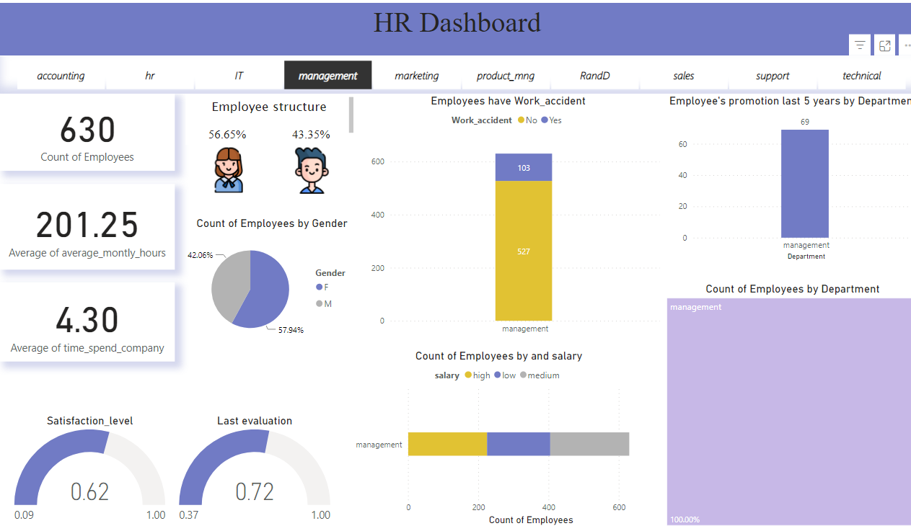Toggle the M gender legend entry
The width and height of the screenshot is (911, 526).
(x=325, y=303)
